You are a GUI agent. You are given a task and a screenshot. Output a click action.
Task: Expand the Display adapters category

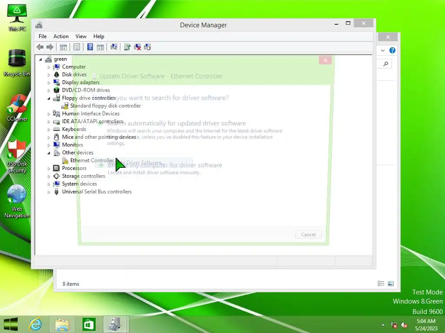[49, 83]
